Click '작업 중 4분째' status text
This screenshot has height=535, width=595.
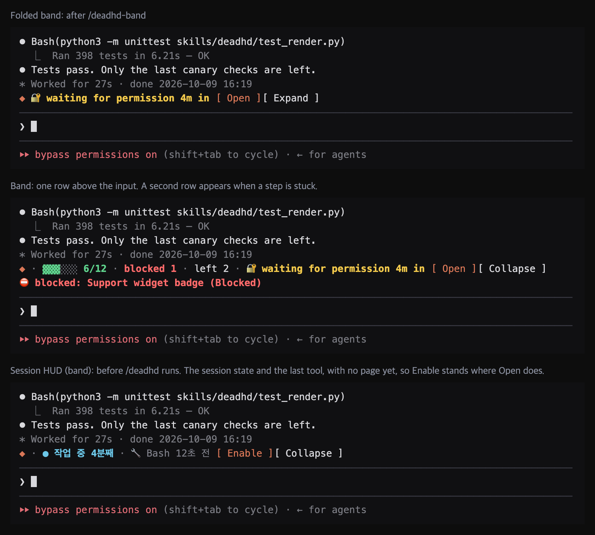tap(84, 453)
